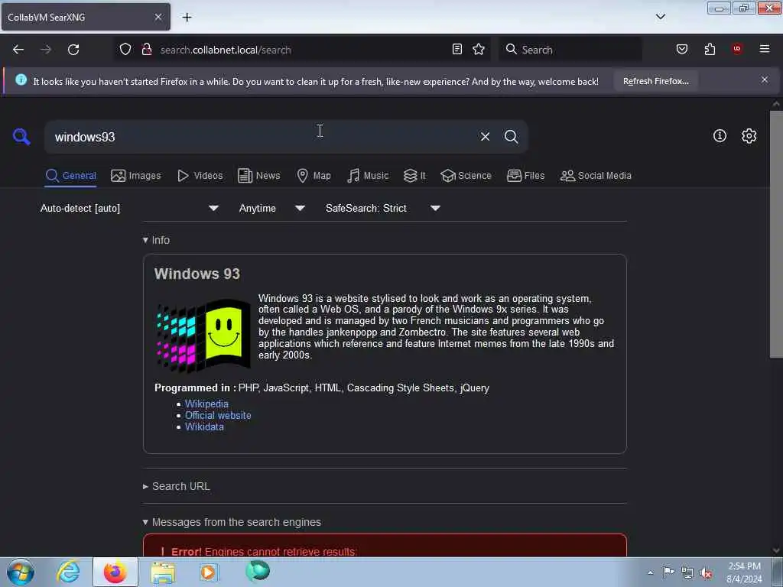This screenshot has width=783, height=587.
Task: Switch to the Images category
Action: tap(136, 176)
